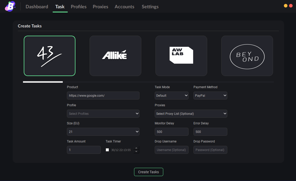Choose the AW LAB store tile
296x181 pixels.
(181, 56)
